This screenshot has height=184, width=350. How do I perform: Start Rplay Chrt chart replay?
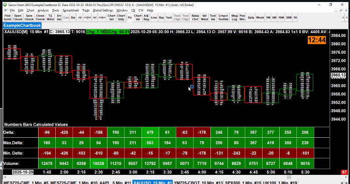click(195, 18)
